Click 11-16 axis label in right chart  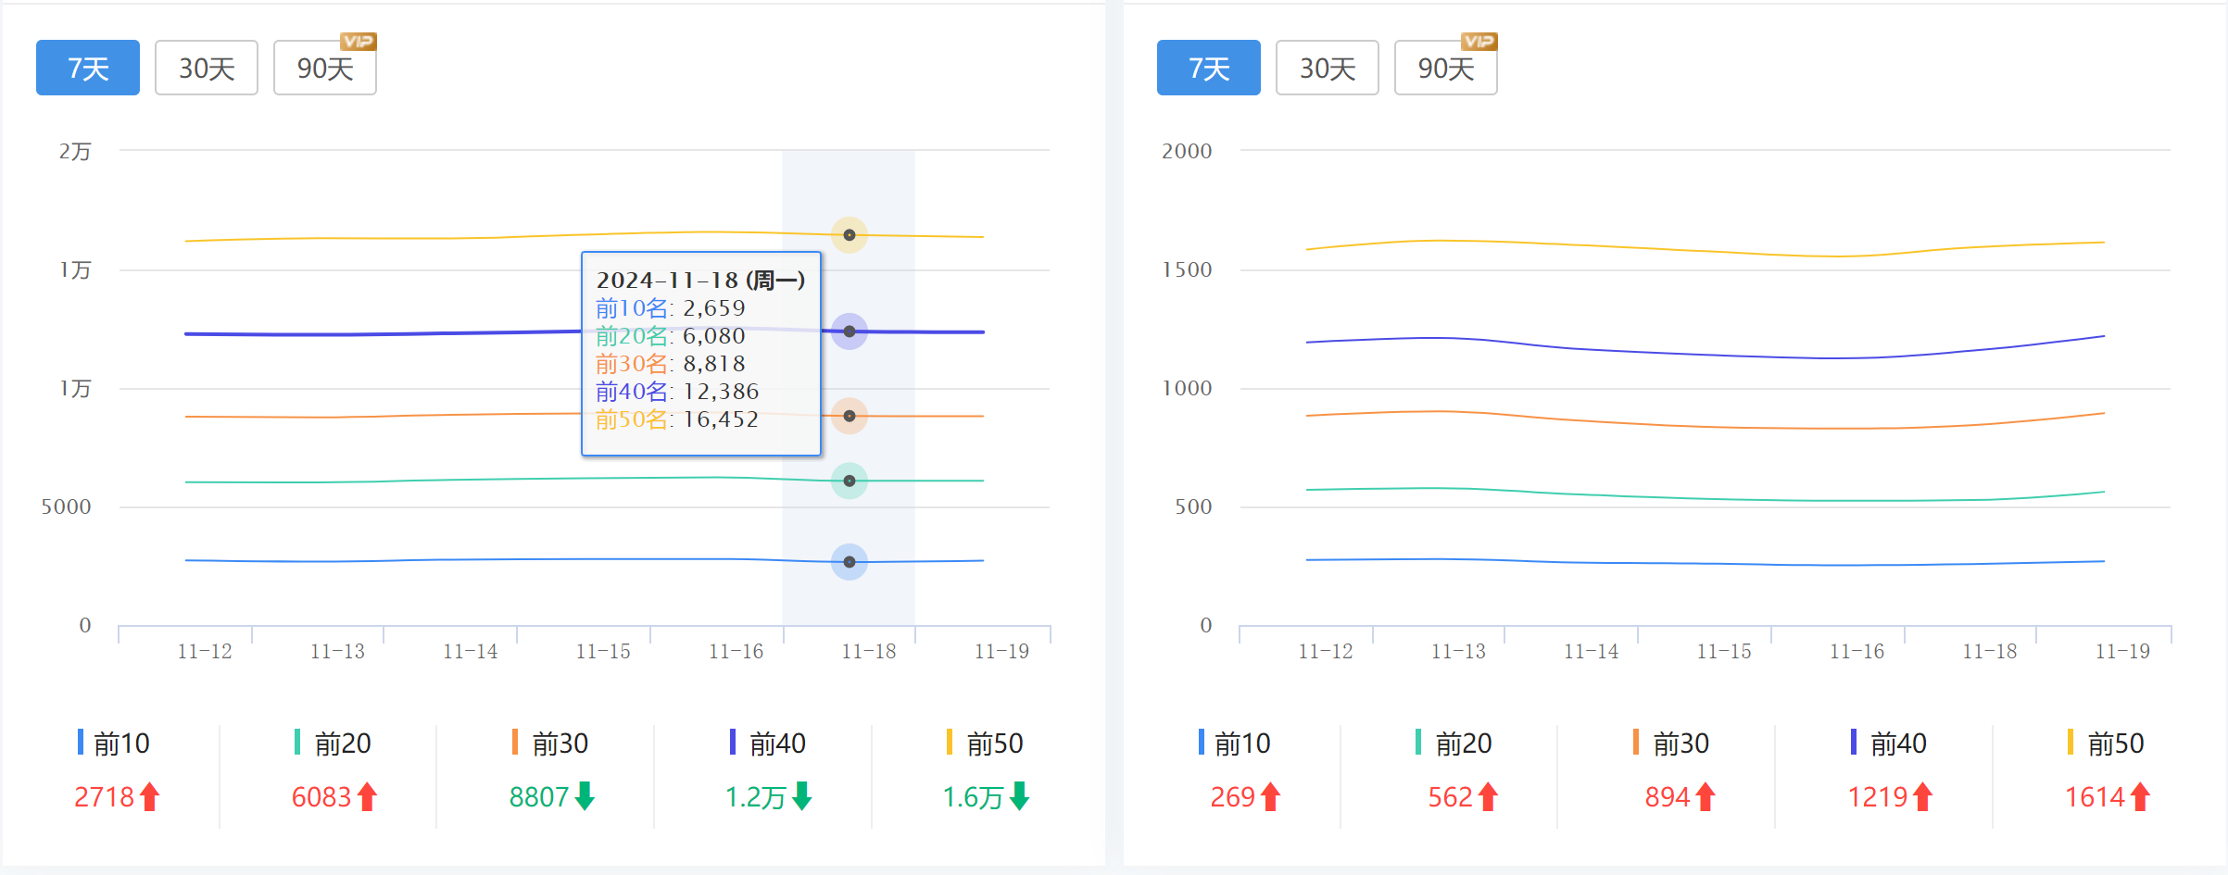[1857, 651]
